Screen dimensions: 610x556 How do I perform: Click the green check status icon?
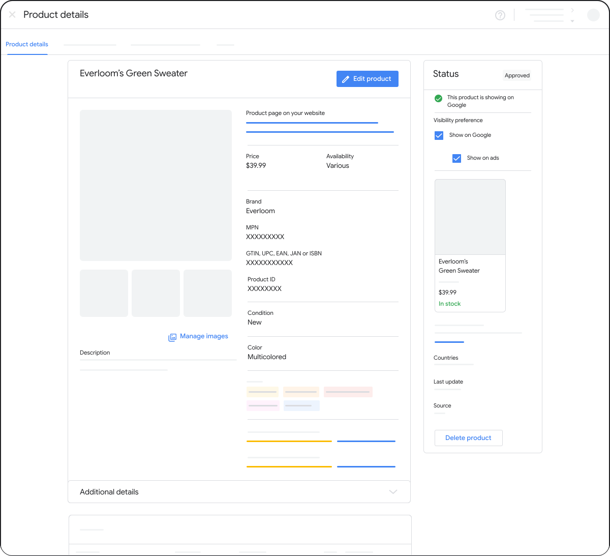438,98
